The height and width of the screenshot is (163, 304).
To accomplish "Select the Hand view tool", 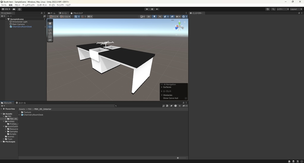I will (x=50, y=23).
